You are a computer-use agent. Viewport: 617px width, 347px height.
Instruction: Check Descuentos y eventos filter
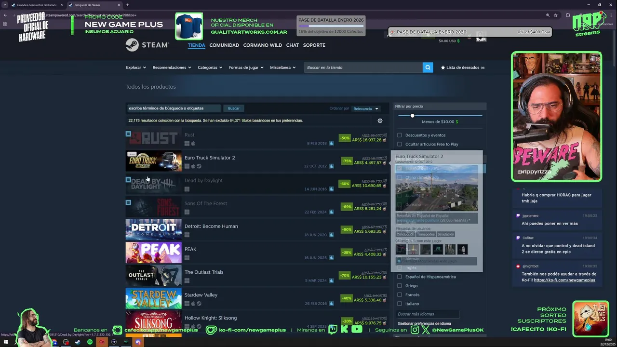coord(399,135)
